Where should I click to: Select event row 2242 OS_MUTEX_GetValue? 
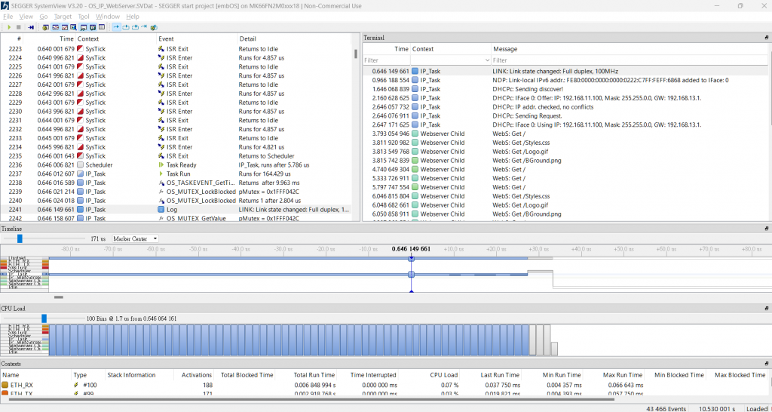pos(177,218)
